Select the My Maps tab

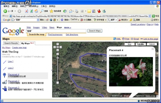pos(28,43)
